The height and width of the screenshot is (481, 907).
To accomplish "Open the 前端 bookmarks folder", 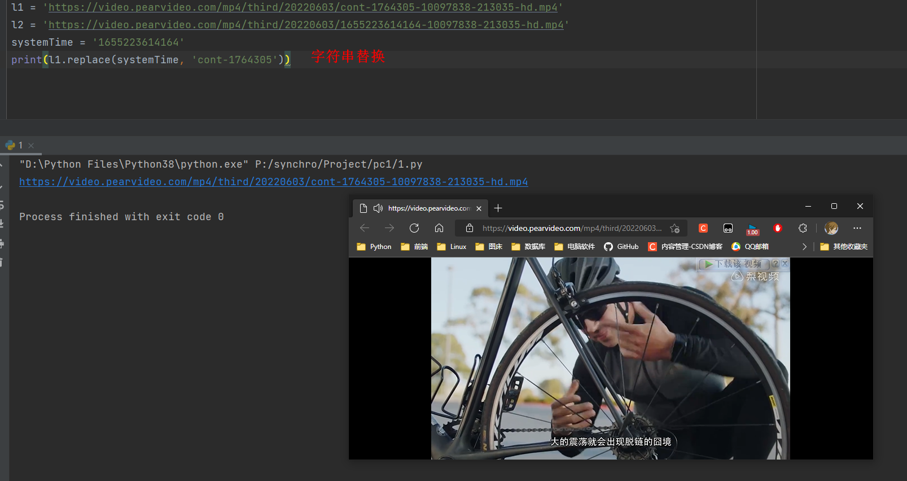I will tap(414, 247).
